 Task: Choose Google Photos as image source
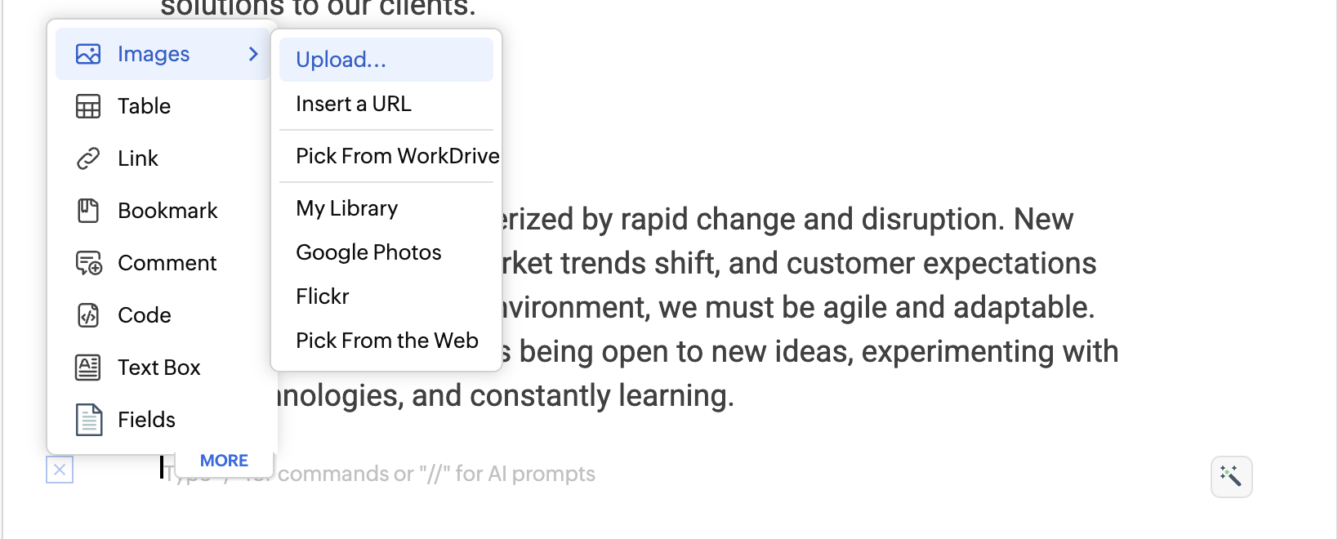pos(368,252)
